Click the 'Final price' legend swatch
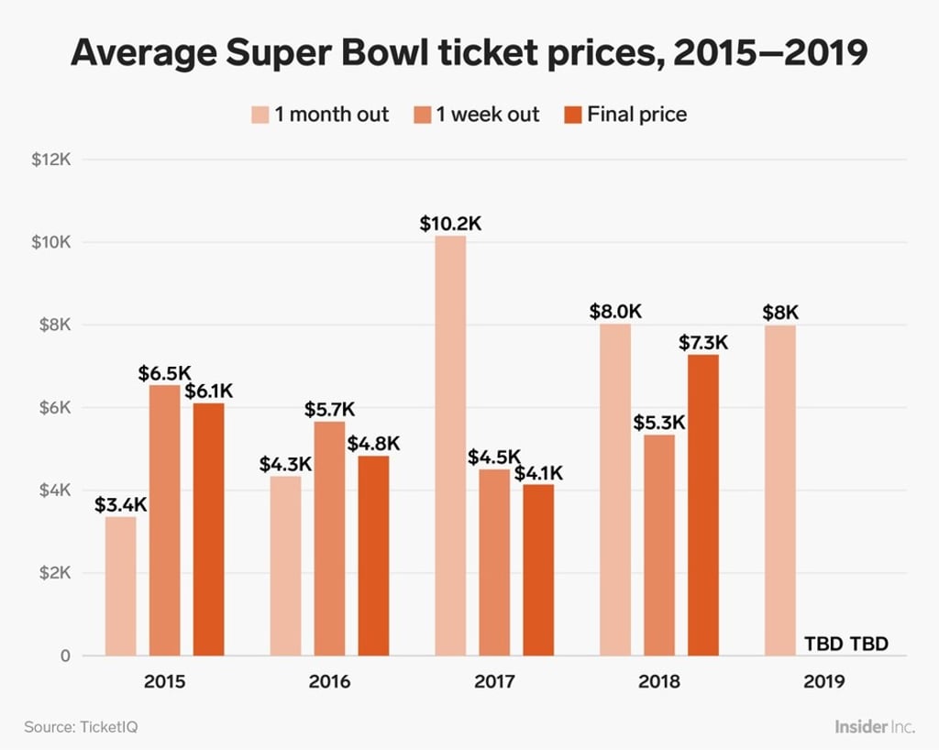The height and width of the screenshot is (750, 939). [x=573, y=115]
